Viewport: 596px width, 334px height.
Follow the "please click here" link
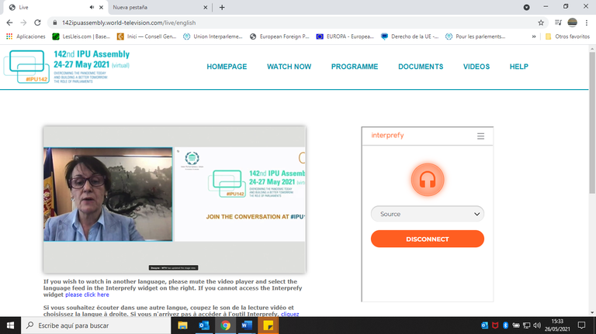[x=87, y=294]
